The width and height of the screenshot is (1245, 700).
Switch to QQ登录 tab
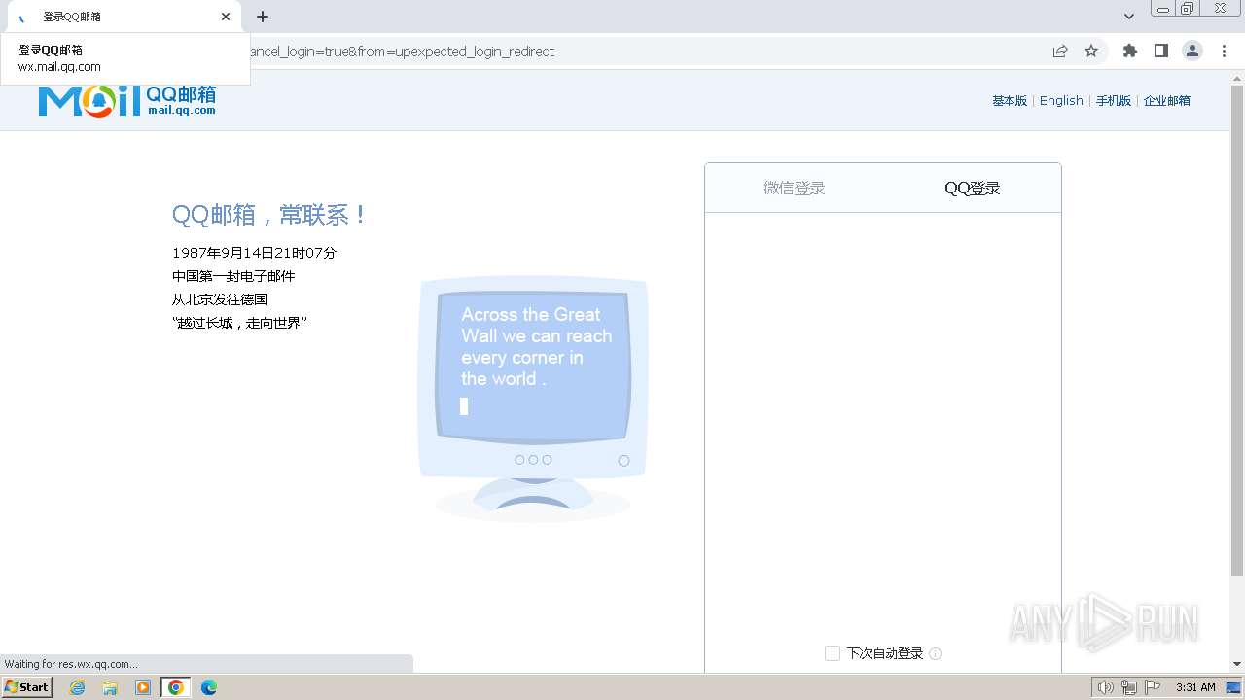(973, 189)
